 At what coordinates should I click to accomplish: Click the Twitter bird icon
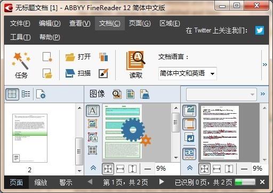260,30
